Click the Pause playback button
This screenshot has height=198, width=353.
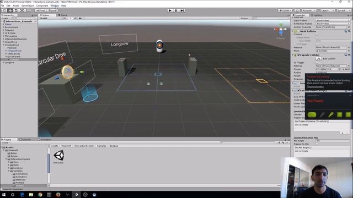[176, 10]
